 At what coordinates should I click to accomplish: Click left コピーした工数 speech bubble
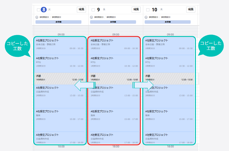tap(17, 46)
